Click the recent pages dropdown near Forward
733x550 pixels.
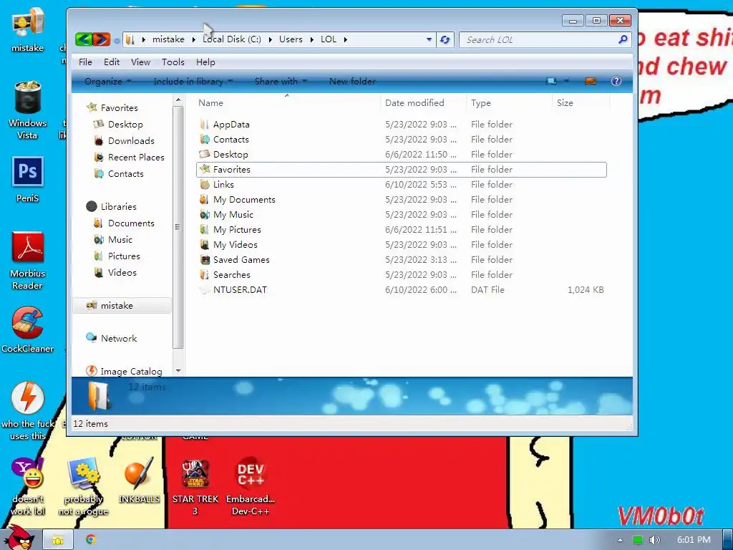117,40
